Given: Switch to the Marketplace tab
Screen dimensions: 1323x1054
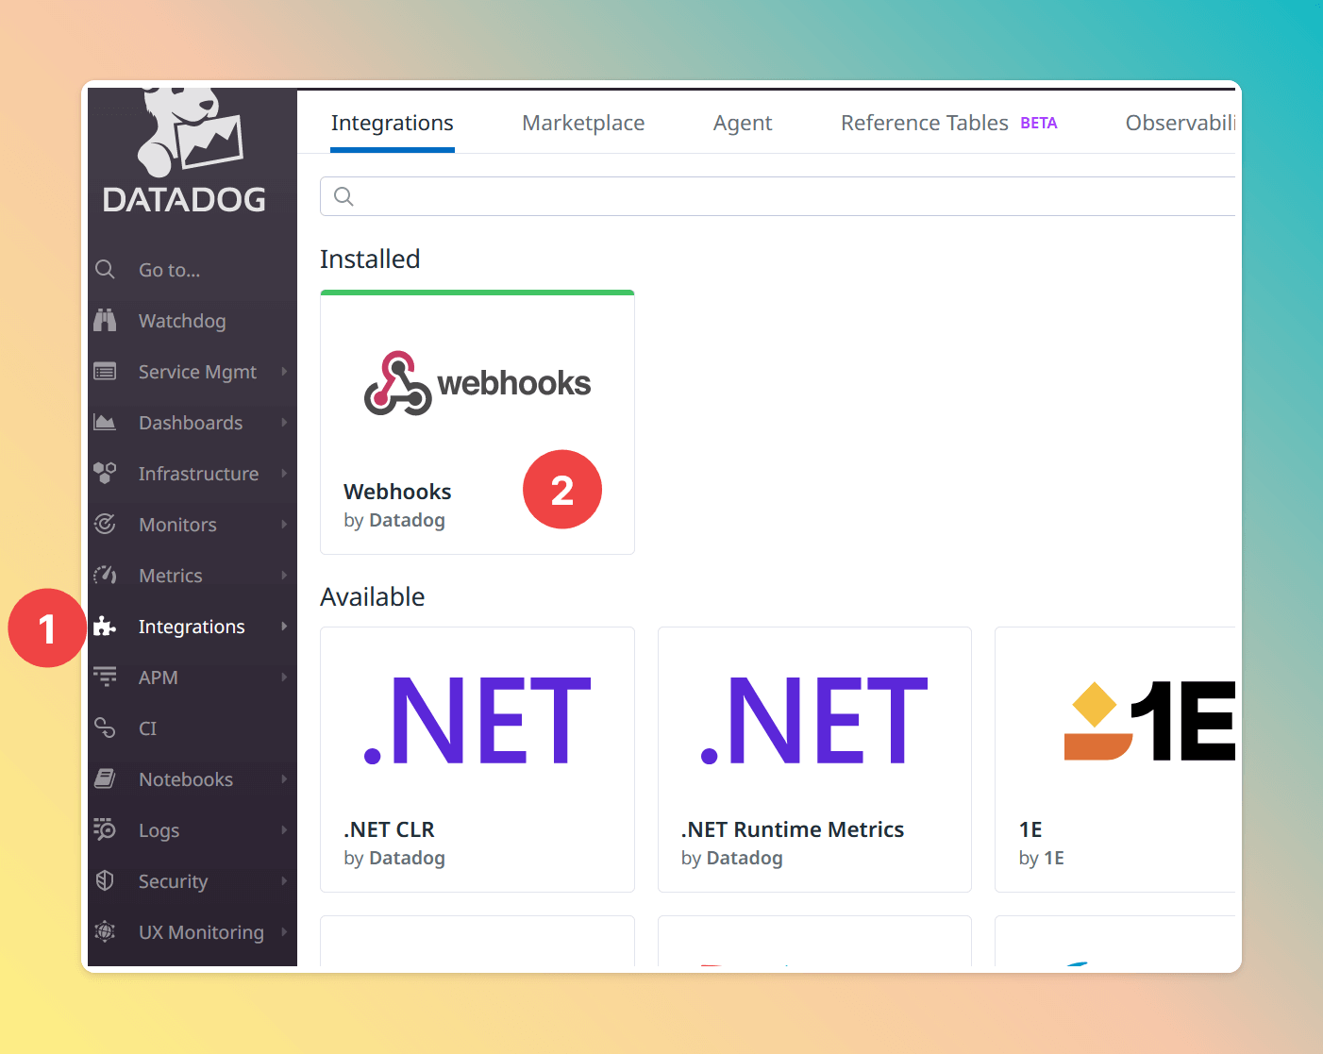Looking at the screenshot, I should (x=583, y=123).
